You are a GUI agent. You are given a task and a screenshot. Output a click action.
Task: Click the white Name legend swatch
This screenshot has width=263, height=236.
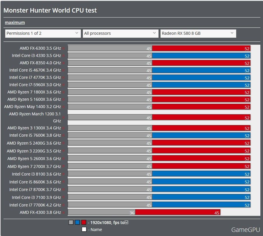pyautogui.click(x=84, y=230)
